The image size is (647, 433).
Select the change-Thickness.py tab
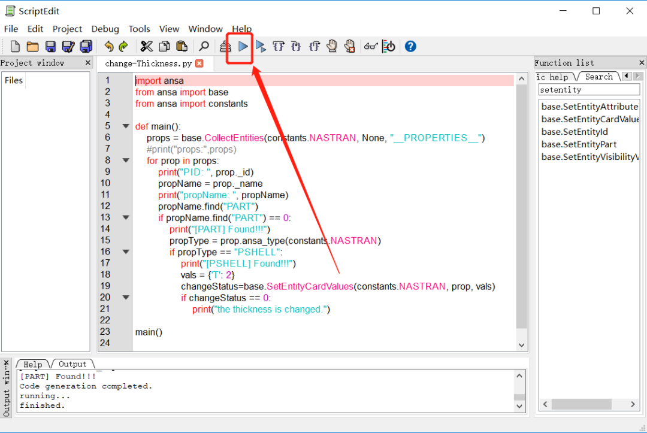(149, 63)
